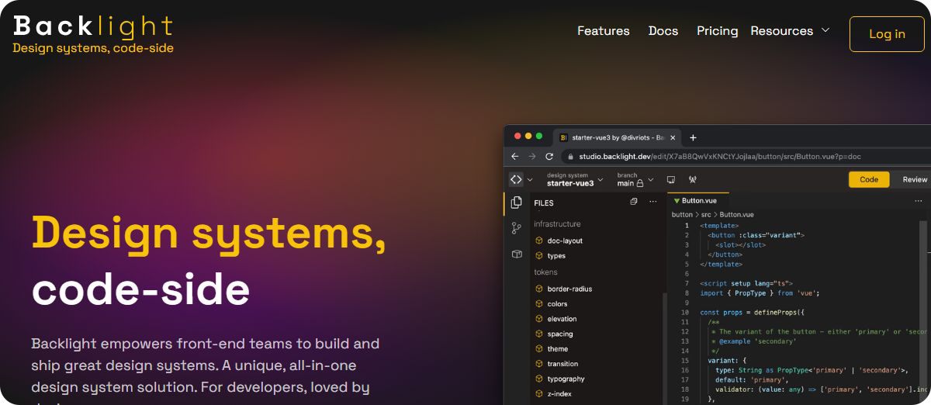Click the FILES panel vertical scrollbar

pyautogui.click(x=664, y=348)
